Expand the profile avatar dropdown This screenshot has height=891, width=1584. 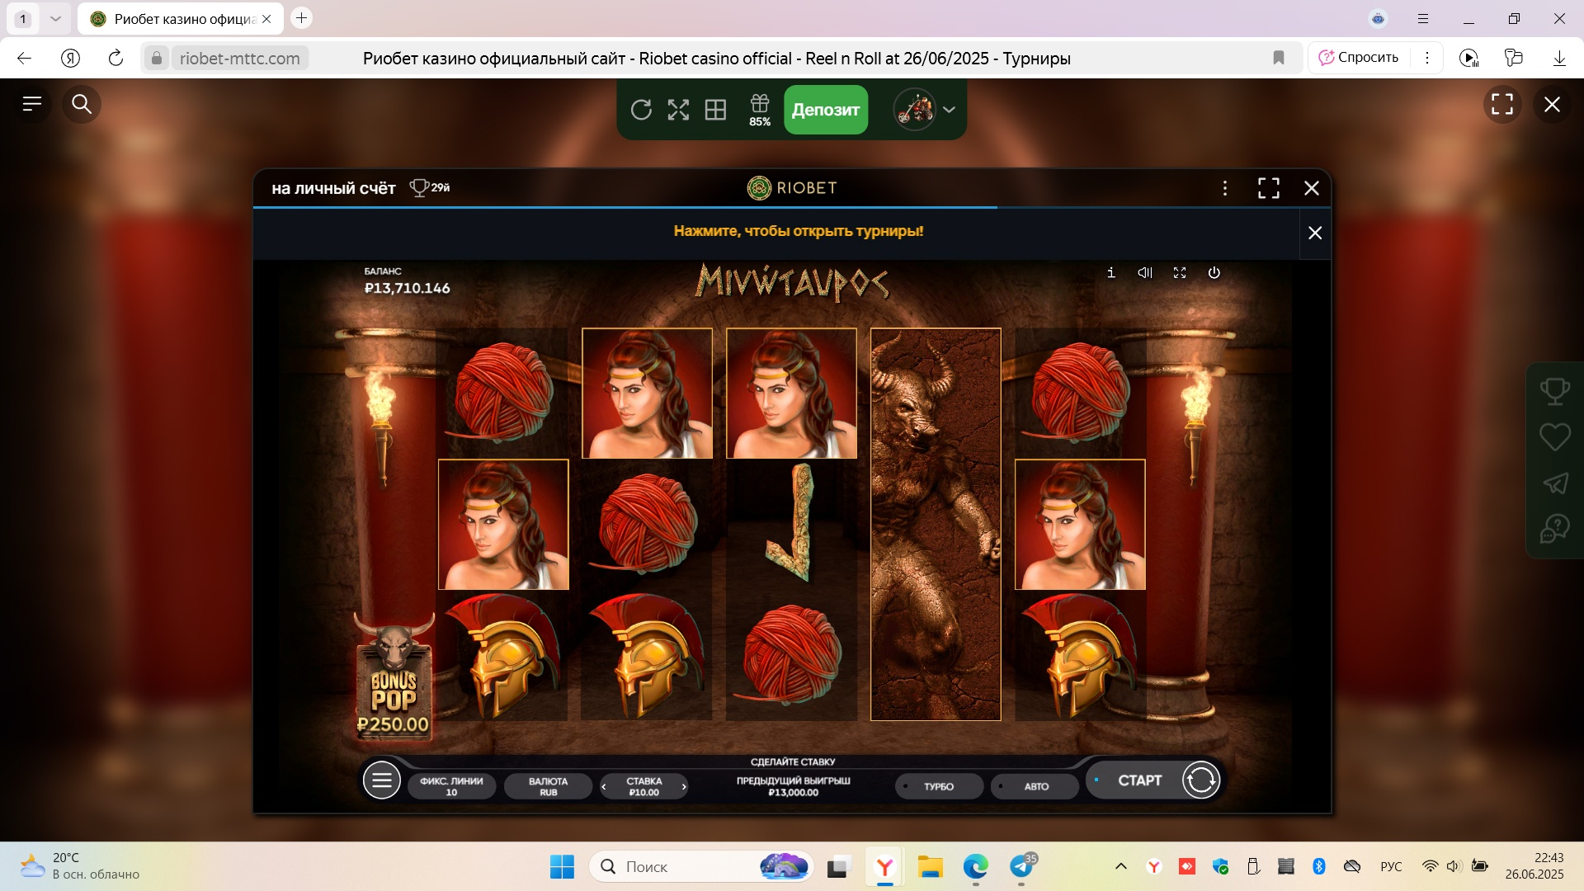click(949, 110)
